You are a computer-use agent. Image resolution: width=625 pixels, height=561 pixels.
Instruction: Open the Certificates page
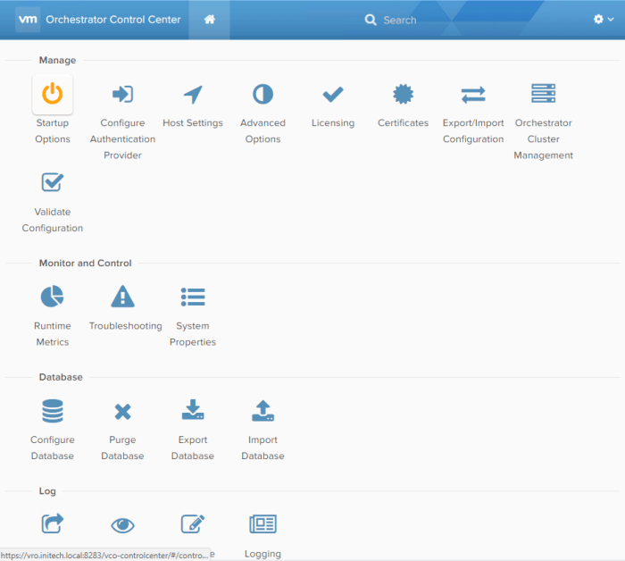point(403,95)
